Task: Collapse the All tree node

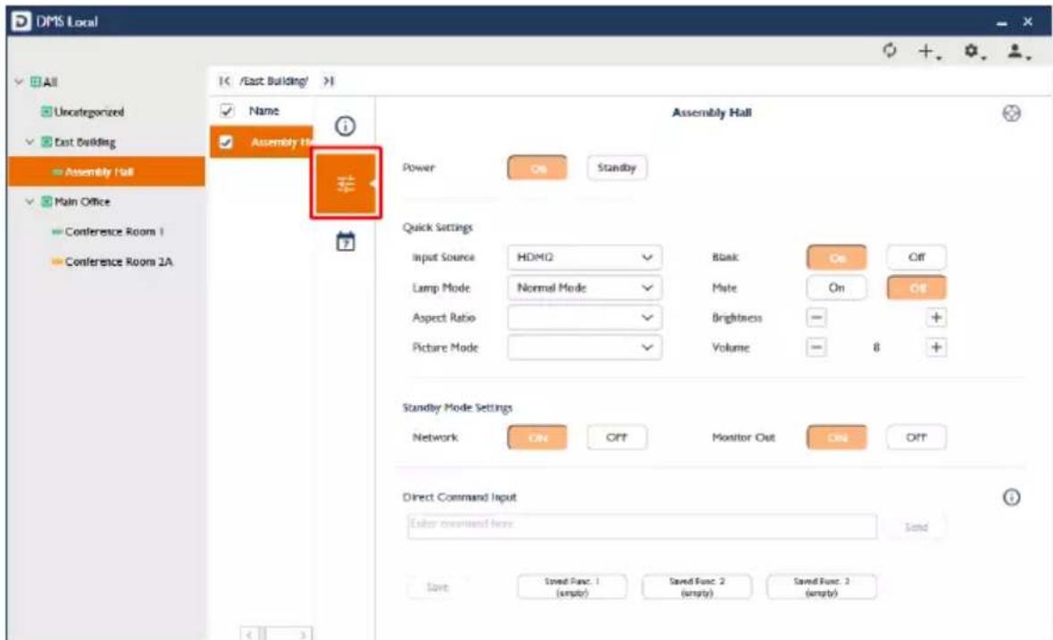Action: point(19,82)
